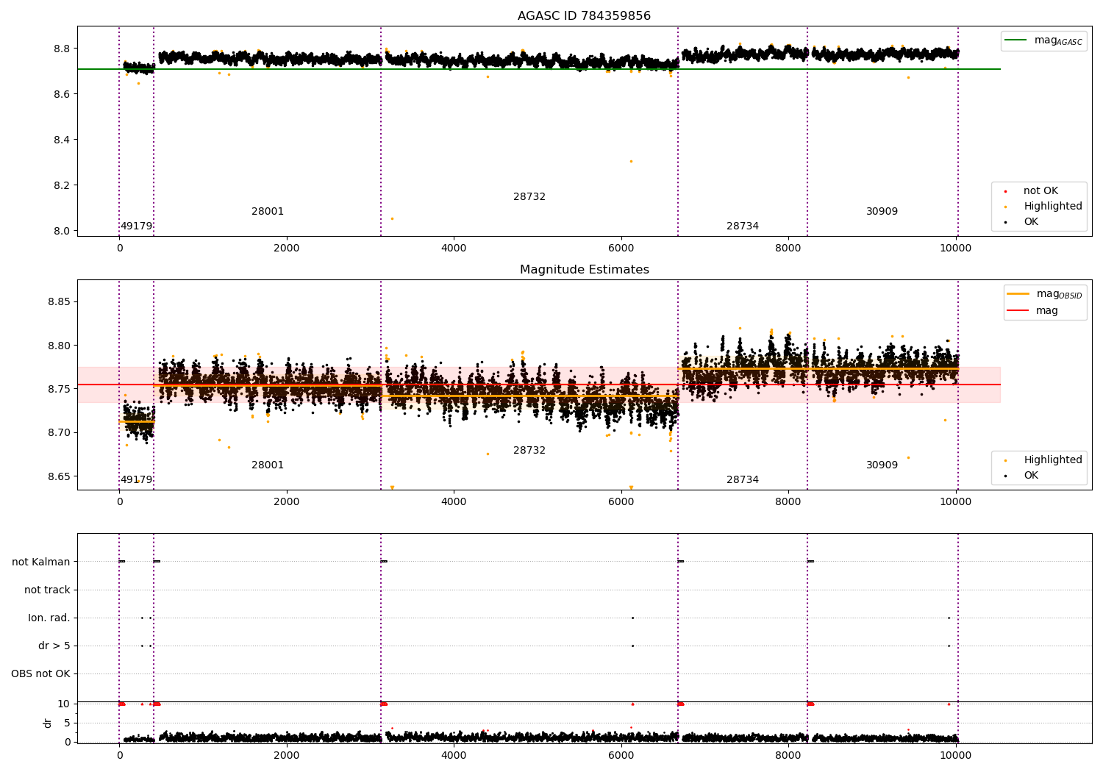
Task: Click the 'not track' y-axis label
Action: [x=47, y=590]
